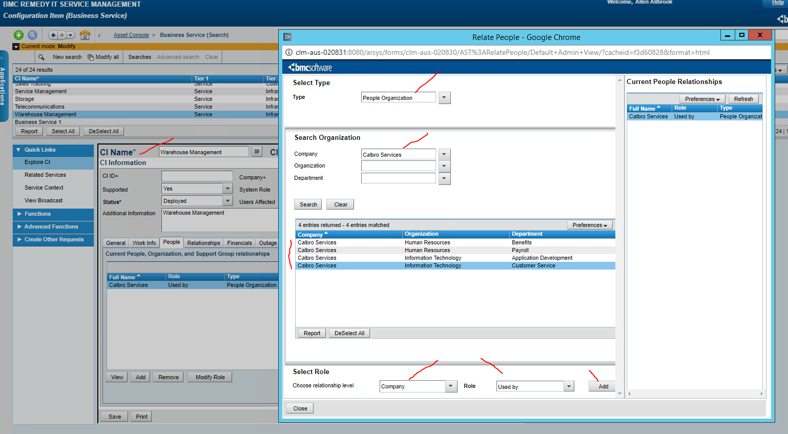Click Refresh in Current People Relationships

pyautogui.click(x=743, y=99)
